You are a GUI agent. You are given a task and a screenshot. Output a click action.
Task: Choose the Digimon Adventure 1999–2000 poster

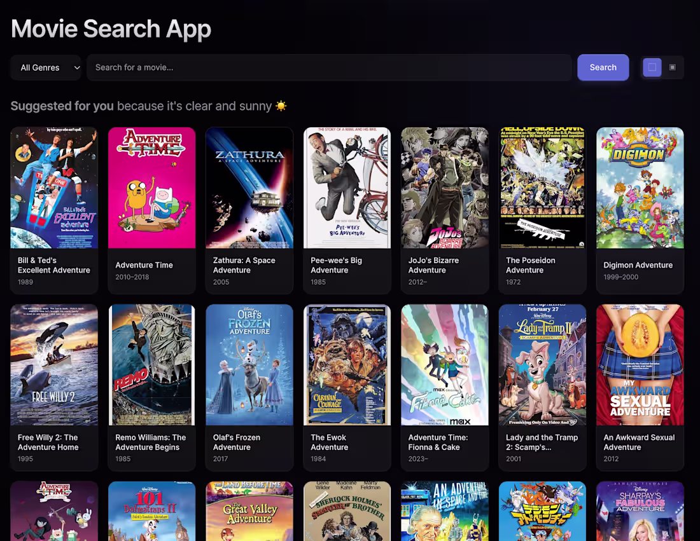pyautogui.click(x=640, y=188)
